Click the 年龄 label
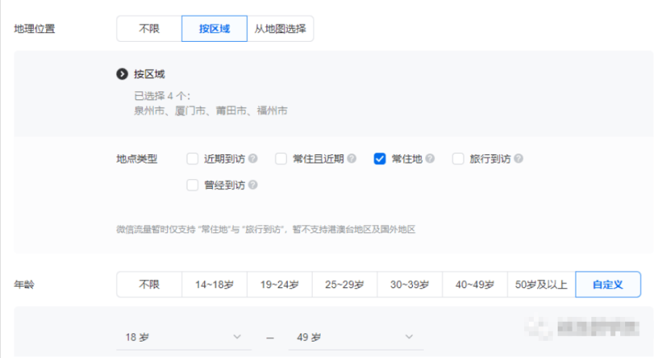Image resolution: width=658 pixels, height=358 pixels. [24, 285]
